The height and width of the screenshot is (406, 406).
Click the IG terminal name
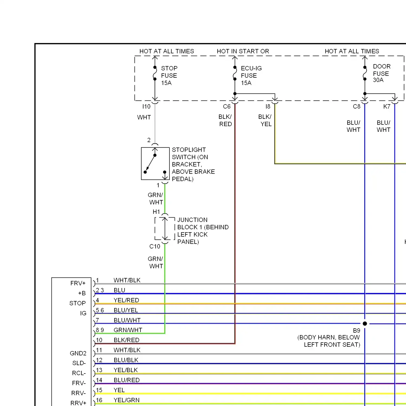pos(83,313)
